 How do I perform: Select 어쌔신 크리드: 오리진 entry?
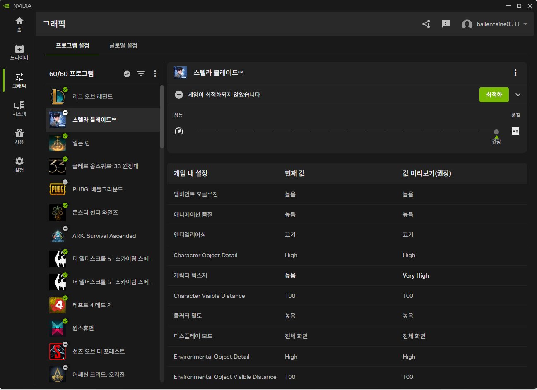point(103,375)
